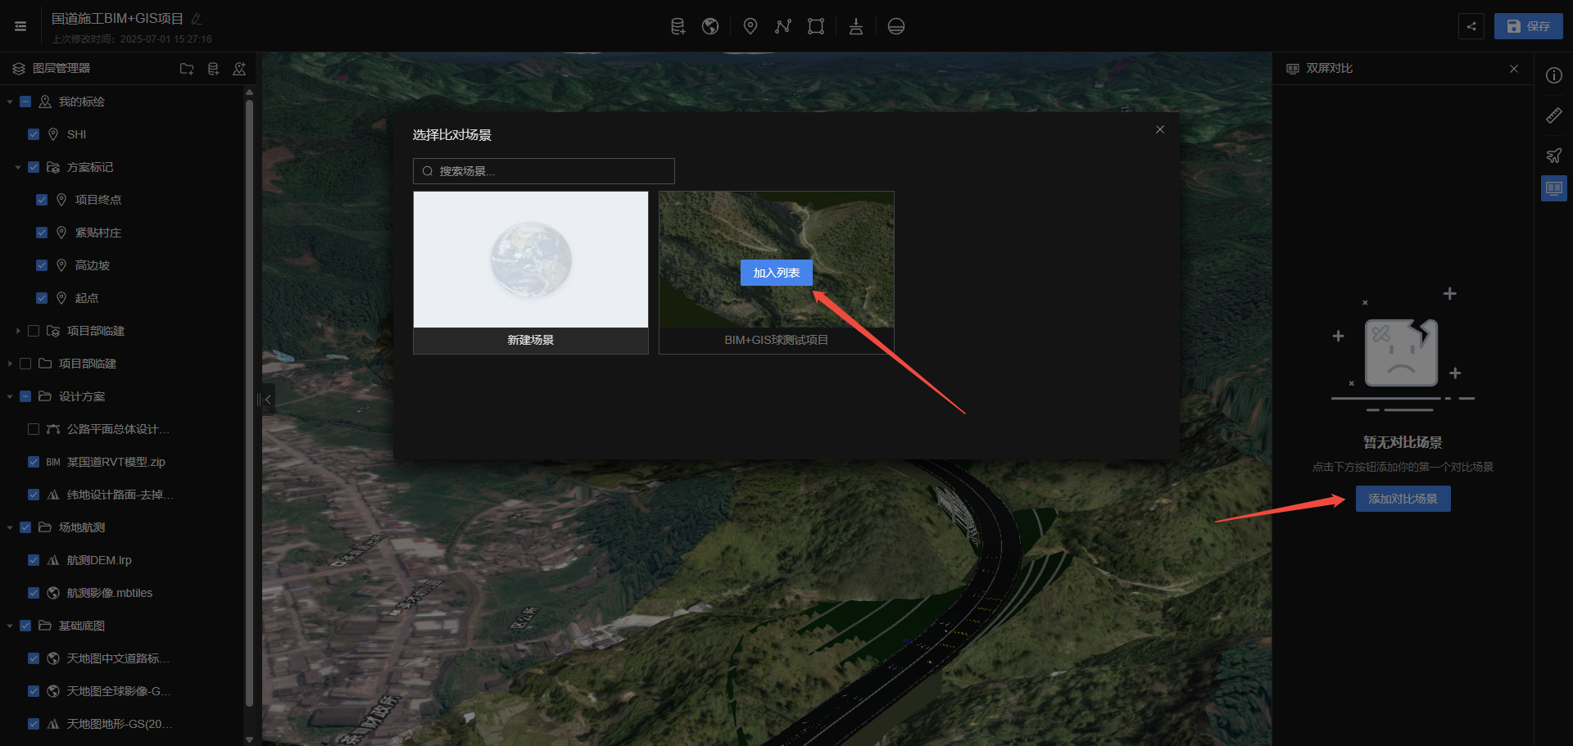Image resolution: width=1573 pixels, height=746 pixels.
Task: Uncheck the SHI marker layer
Action: pyautogui.click(x=34, y=134)
